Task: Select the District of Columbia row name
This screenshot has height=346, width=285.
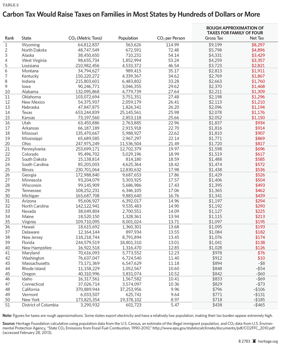Action: tap(40, 305)
